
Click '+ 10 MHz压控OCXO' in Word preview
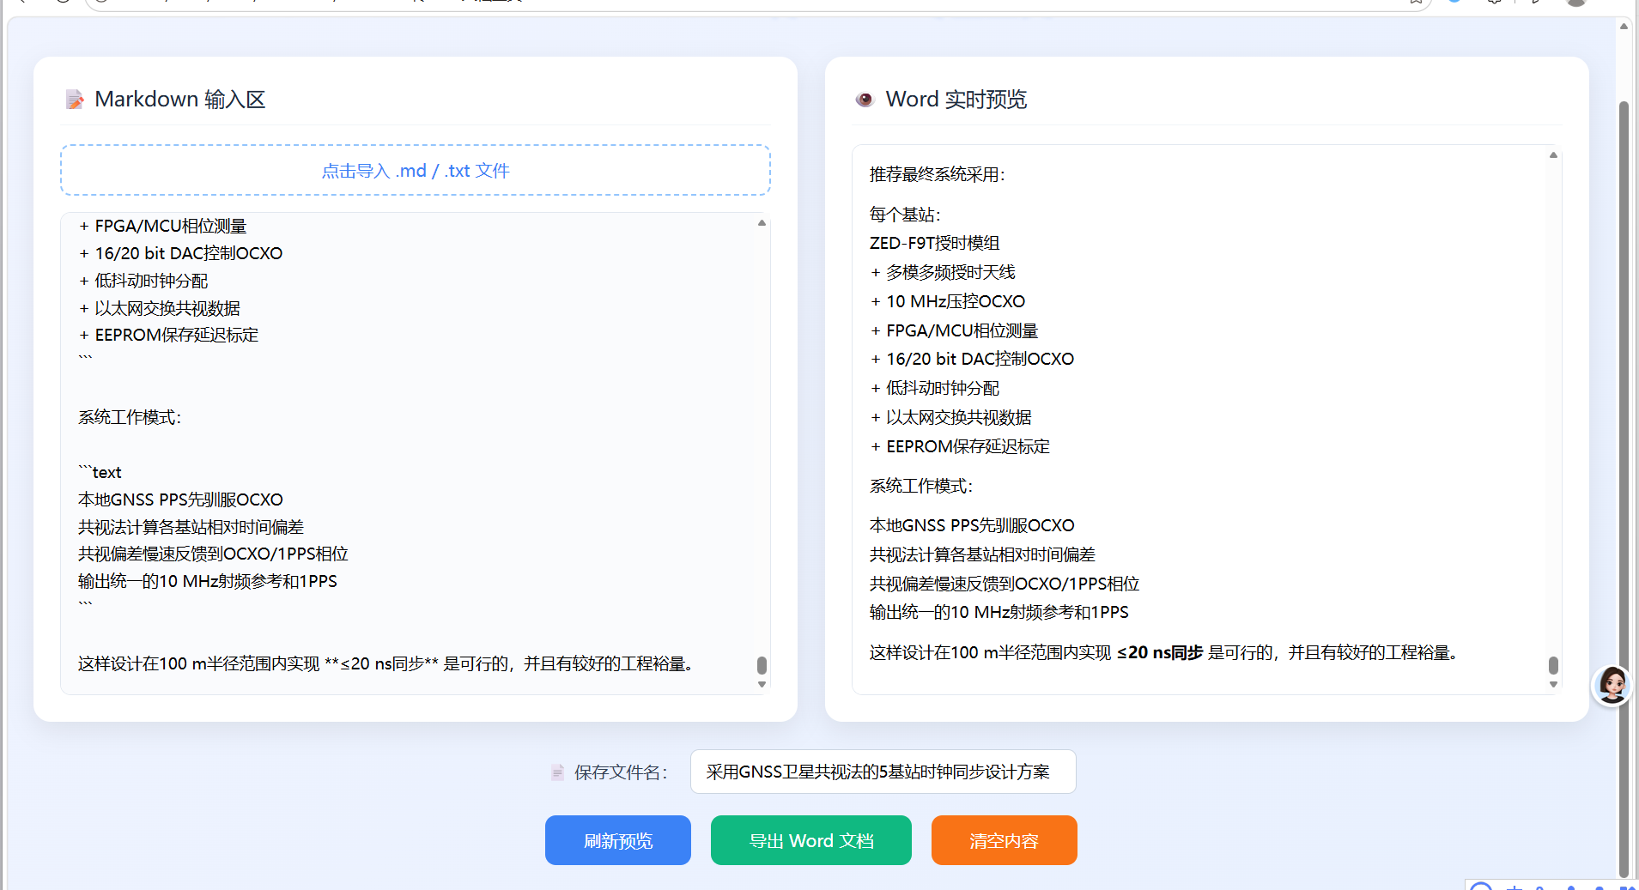point(948,301)
